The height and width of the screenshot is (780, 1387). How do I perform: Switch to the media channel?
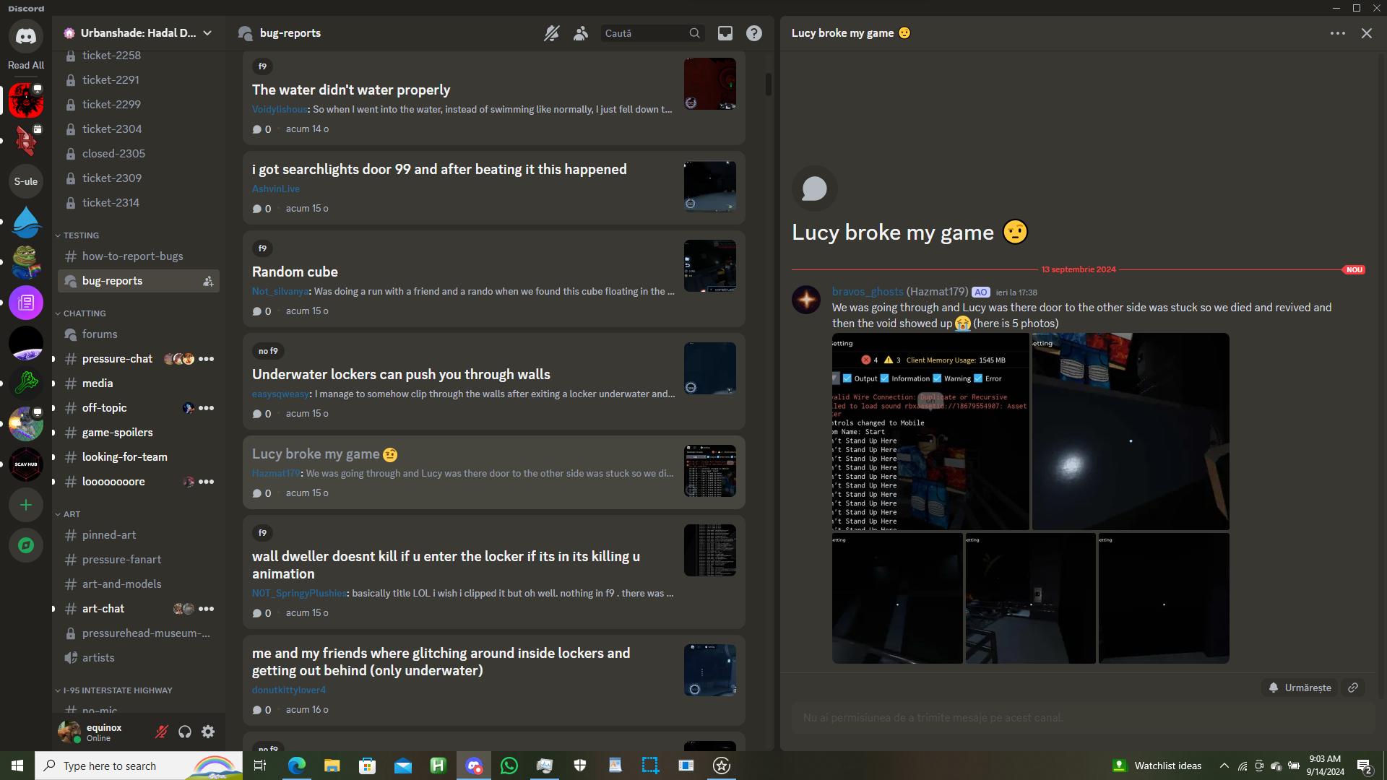point(98,383)
